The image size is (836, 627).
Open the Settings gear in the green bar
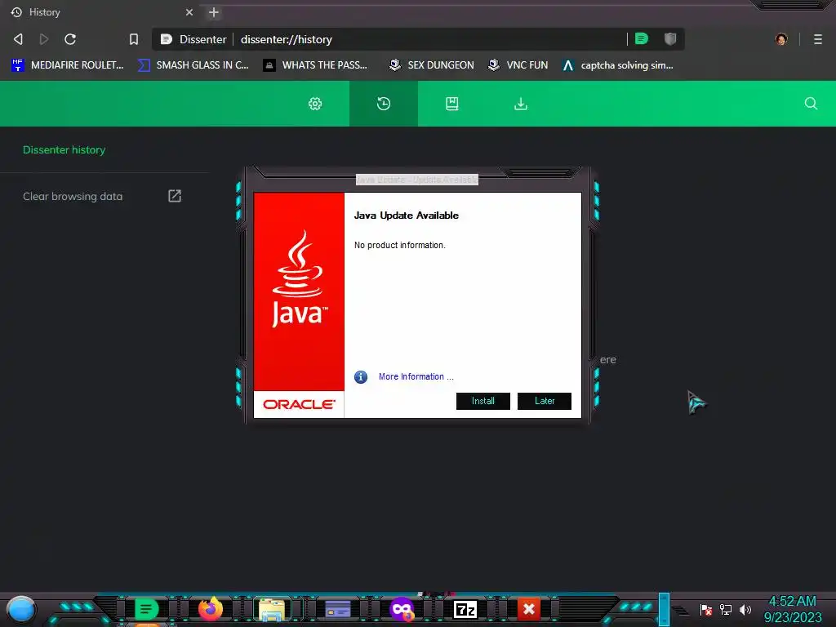pyautogui.click(x=315, y=104)
